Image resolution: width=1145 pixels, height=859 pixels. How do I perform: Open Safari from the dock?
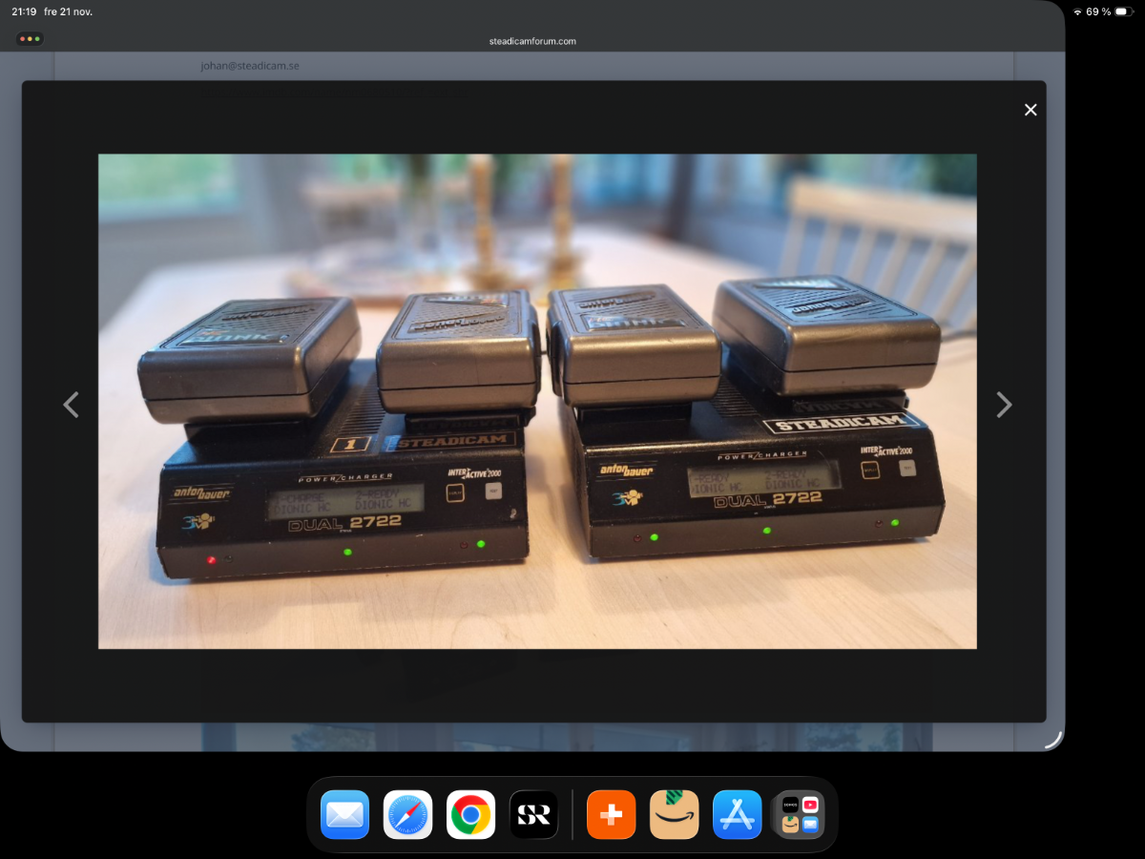pos(407,815)
